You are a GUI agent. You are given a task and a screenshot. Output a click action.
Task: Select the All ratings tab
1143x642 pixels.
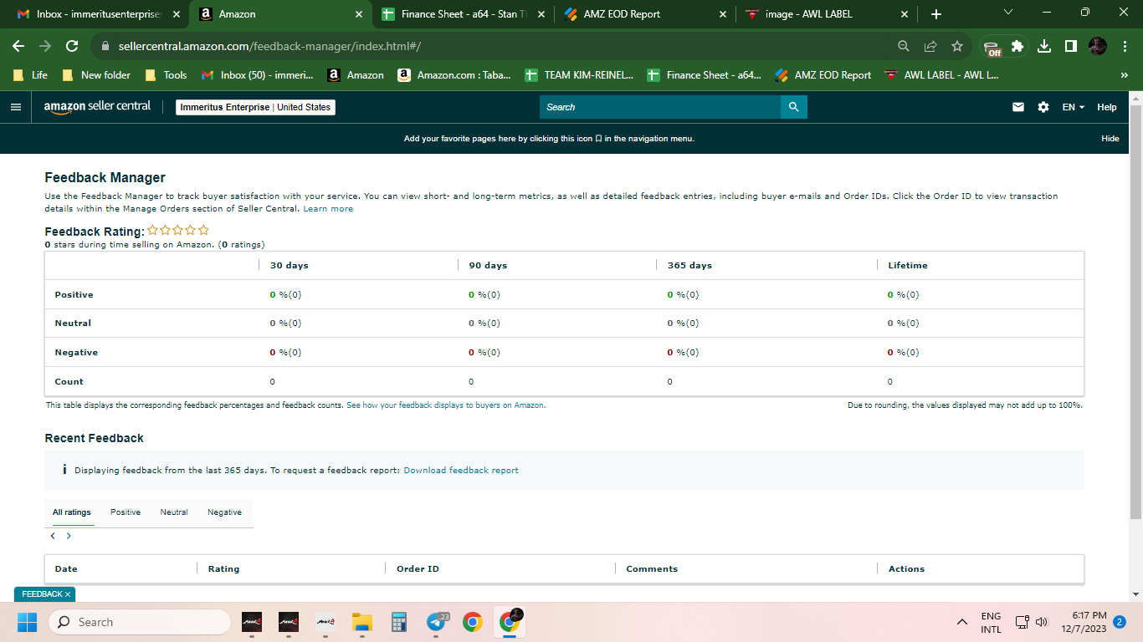click(x=72, y=512)
